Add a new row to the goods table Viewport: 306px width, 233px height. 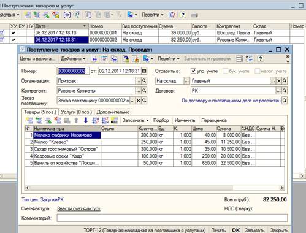click(29, 120)
